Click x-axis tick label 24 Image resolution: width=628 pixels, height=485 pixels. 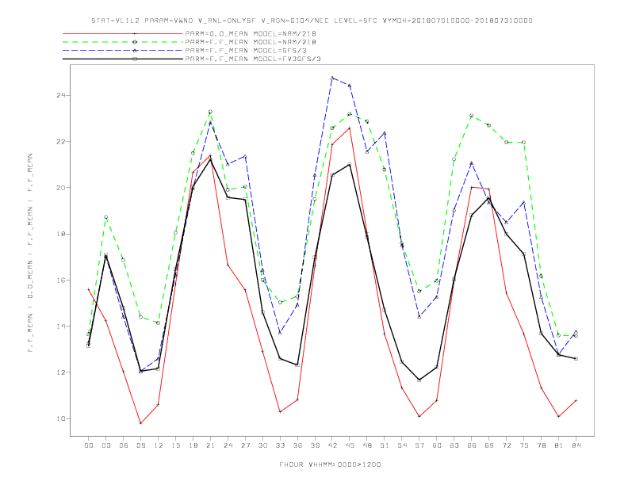pyautogui.click(x=228, y=445)
